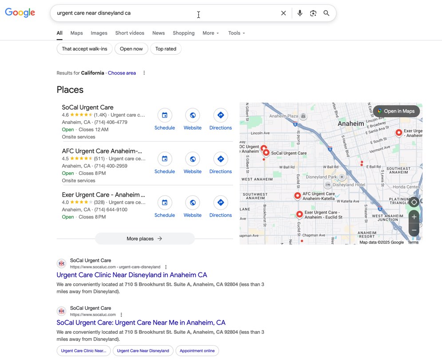Toggle the 'Open now' filter chip

point(131,49)
